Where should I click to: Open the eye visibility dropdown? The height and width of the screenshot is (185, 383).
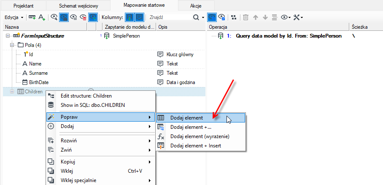click(x=286, y=17)
